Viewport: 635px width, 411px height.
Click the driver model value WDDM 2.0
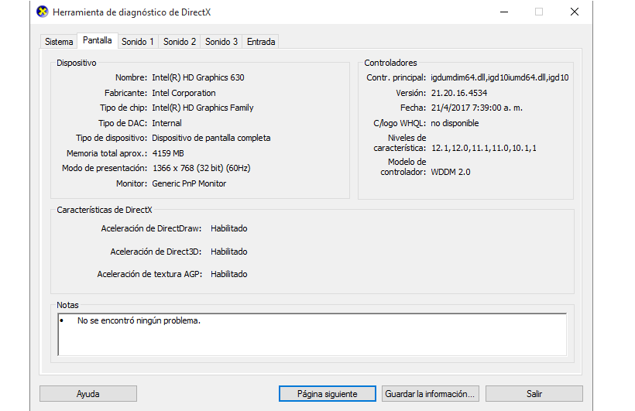click(451, 172)
